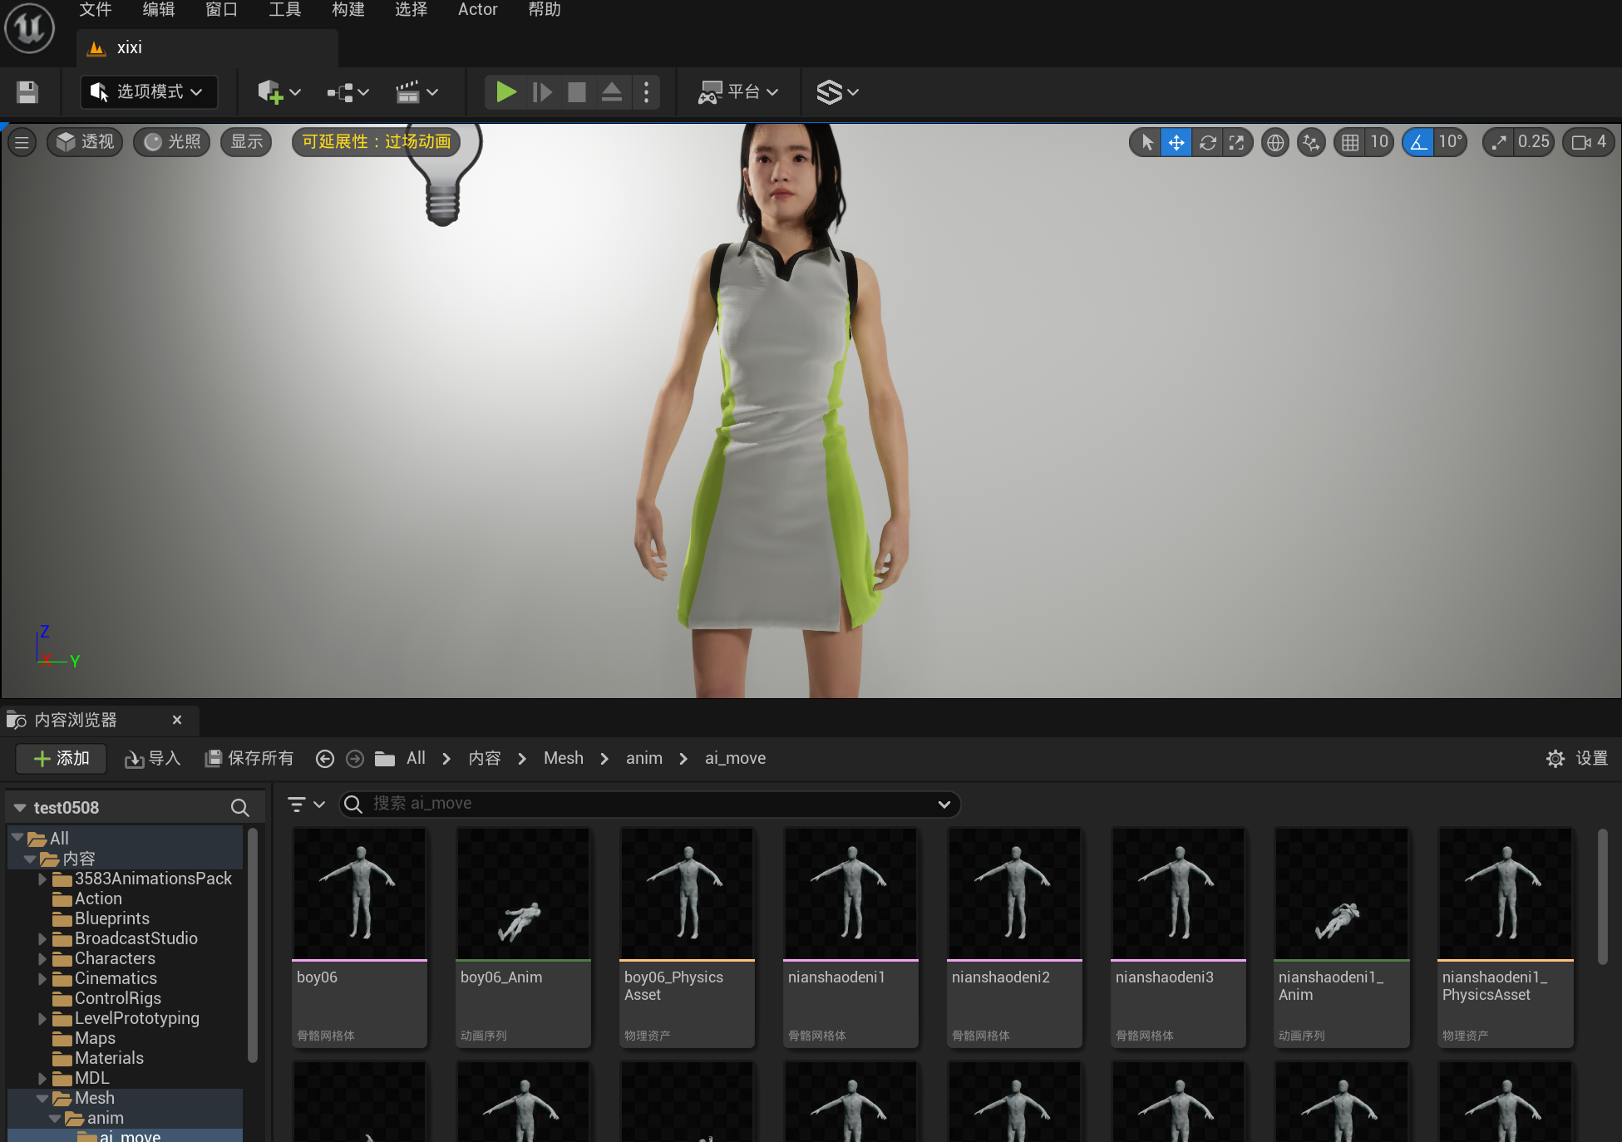
Task: Select the Blueprints folder
Action: (x=111, y=918)
